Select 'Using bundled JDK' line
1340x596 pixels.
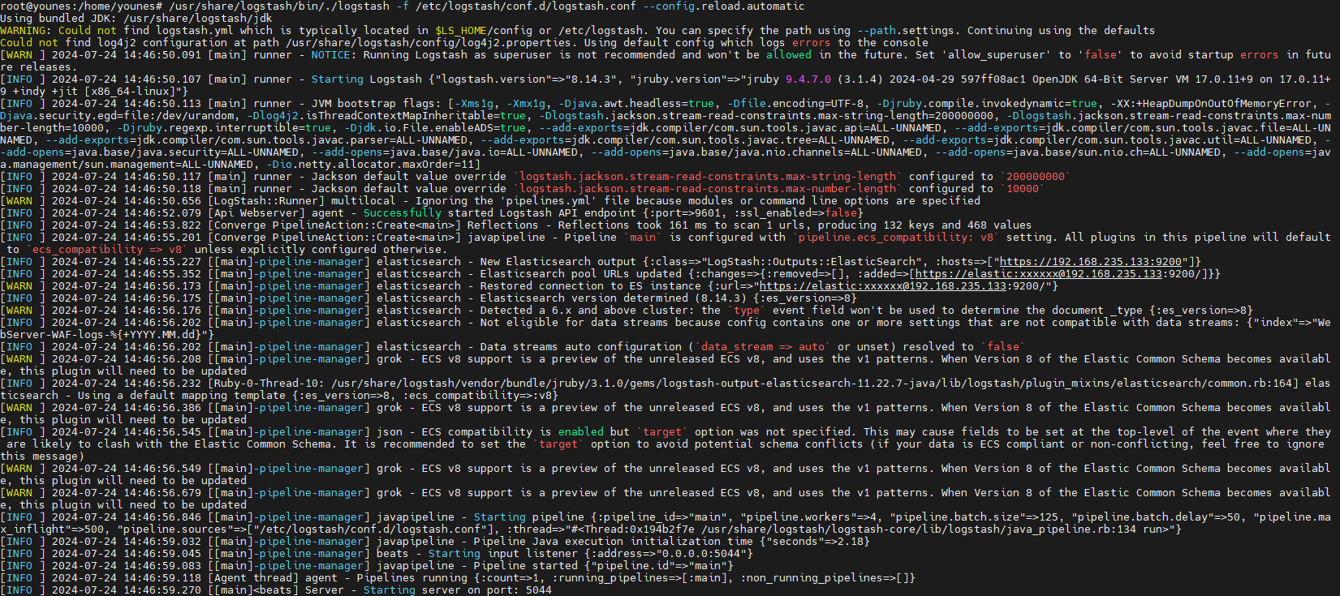pyautogui.click(x=136, y=19)
